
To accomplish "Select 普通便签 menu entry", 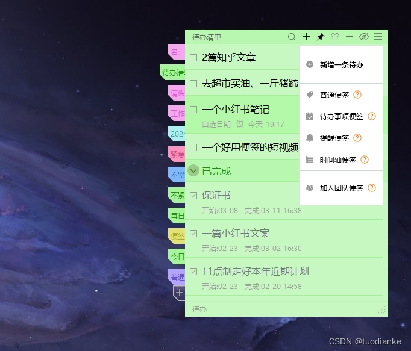I will point(341,95).
